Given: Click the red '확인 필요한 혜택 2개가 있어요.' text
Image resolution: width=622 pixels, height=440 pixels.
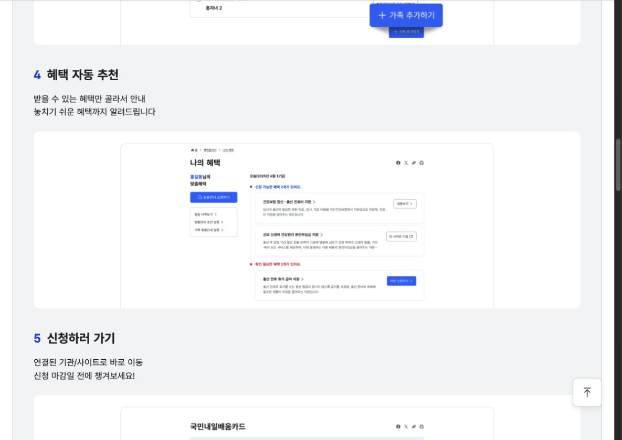Looking at the screenshot, I should pyautogui.click(x=278, y=264).
